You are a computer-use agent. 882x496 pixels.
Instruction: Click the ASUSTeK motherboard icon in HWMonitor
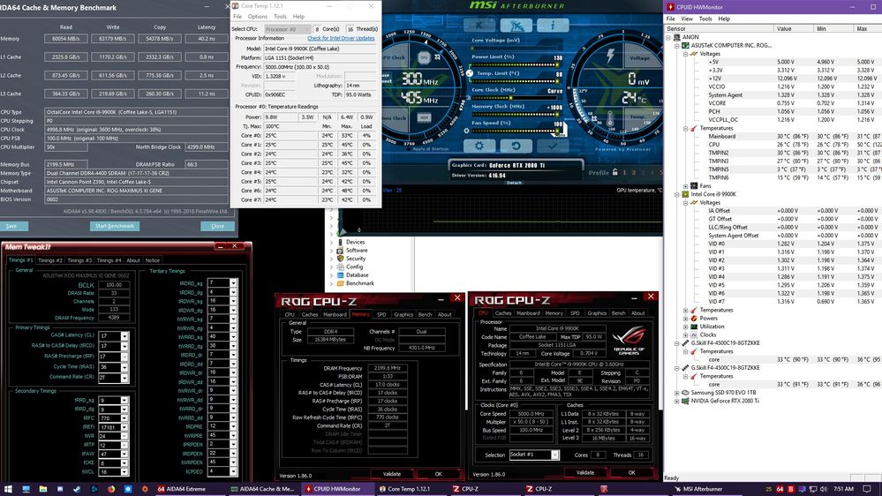685,45
